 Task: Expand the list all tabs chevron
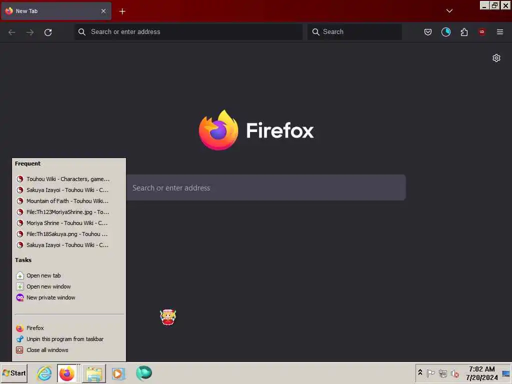449,11
